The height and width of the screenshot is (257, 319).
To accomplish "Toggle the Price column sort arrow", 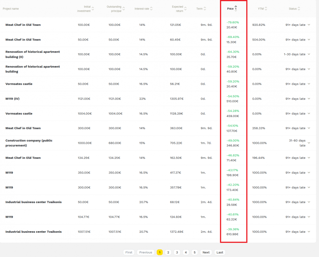I will click(236, 8).
